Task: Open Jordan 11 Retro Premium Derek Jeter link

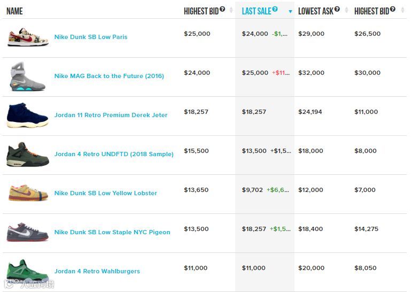Action: point(111,115)
